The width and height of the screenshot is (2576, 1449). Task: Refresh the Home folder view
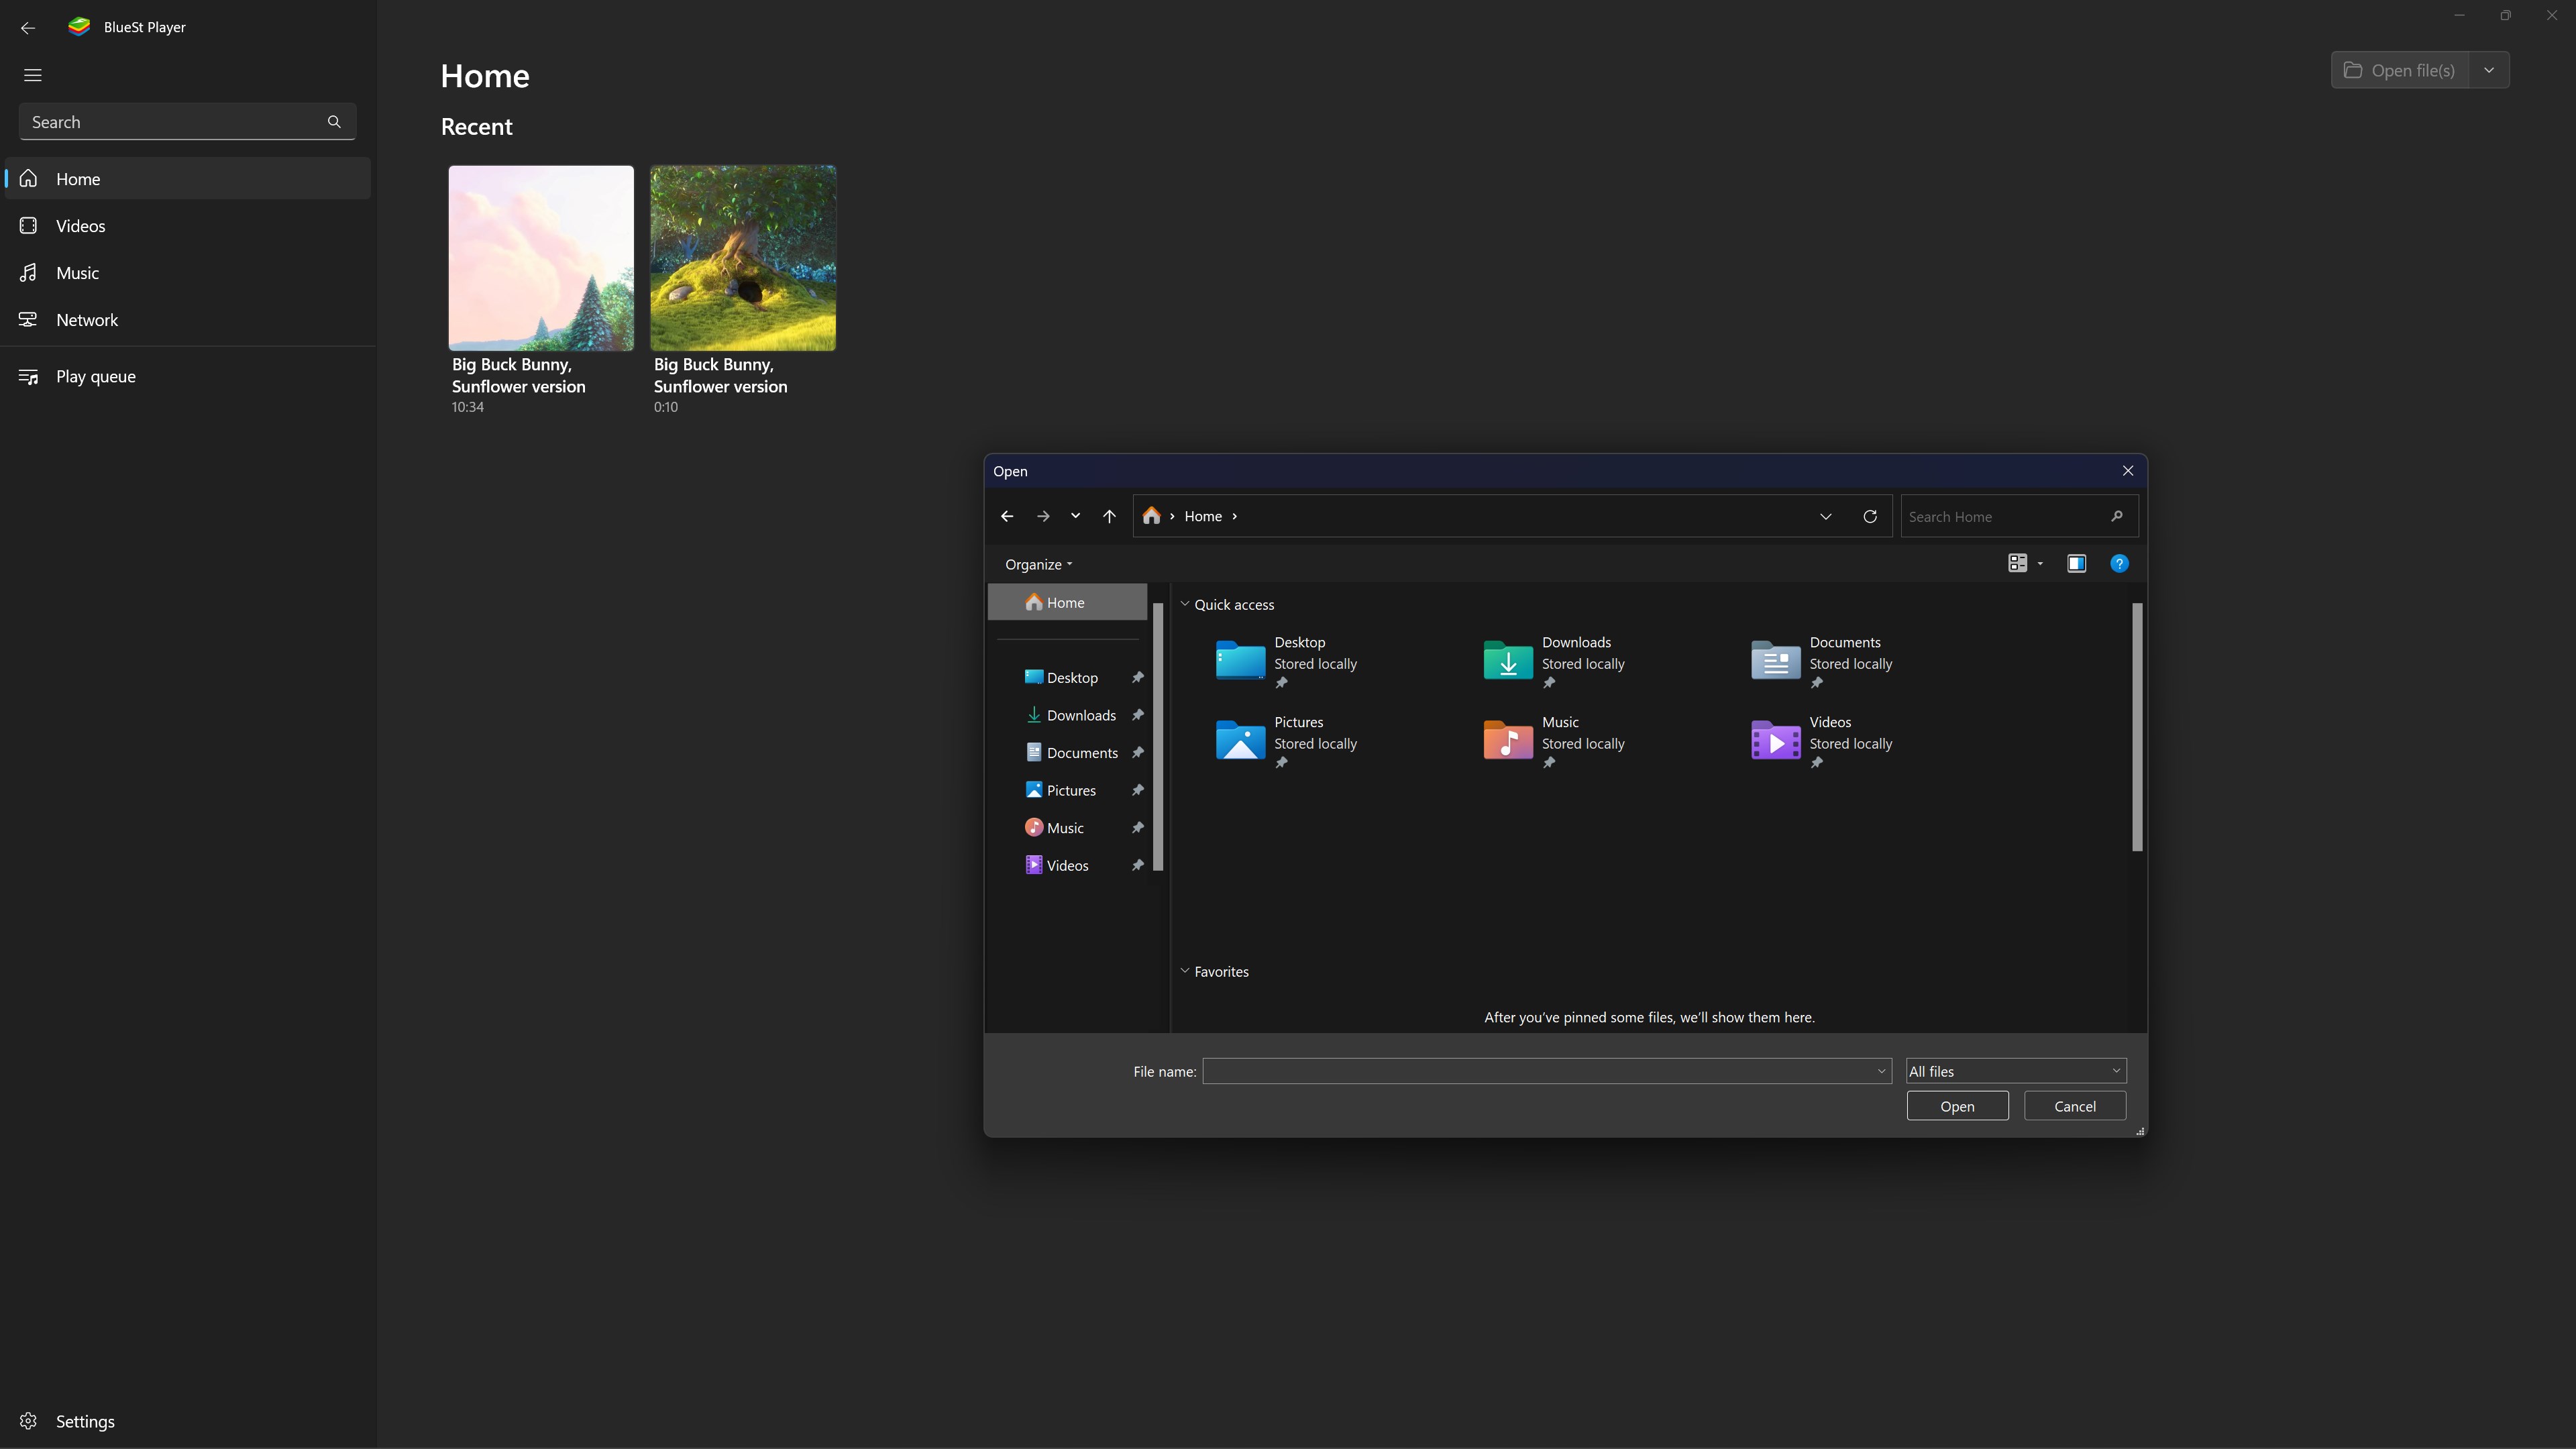coord(1869,516)
